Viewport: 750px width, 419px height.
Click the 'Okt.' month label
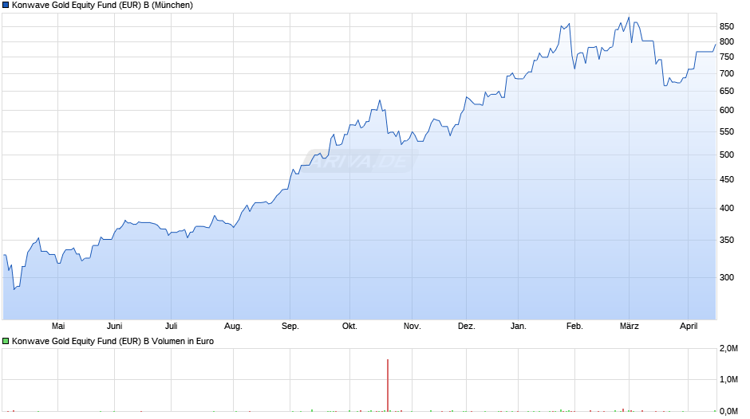[349, 326]
